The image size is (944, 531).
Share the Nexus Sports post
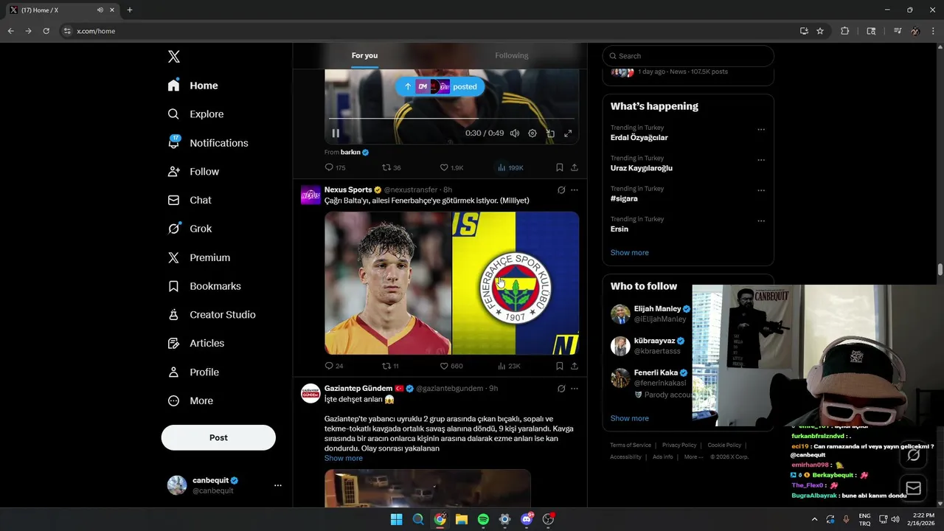click(574, 366)
